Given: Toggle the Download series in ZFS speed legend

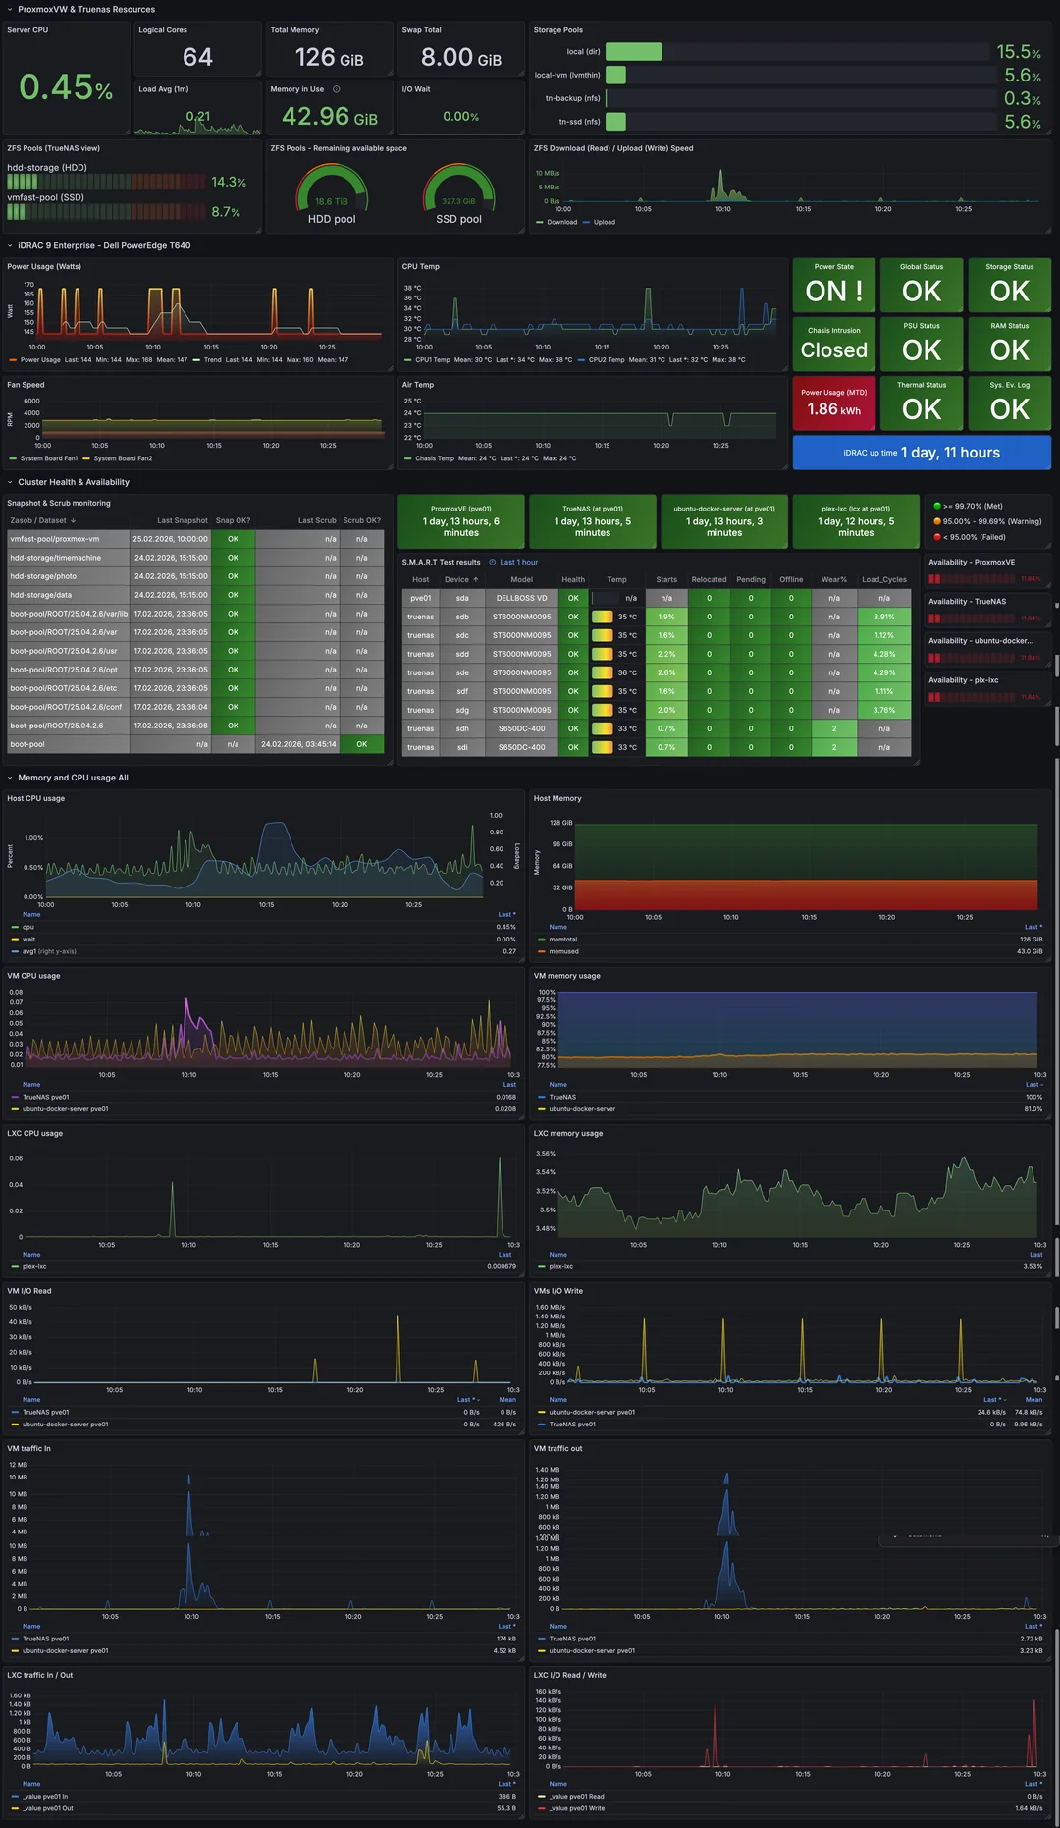Looking at the screenshot, I should pyautogui.click(x=561, y=222).
